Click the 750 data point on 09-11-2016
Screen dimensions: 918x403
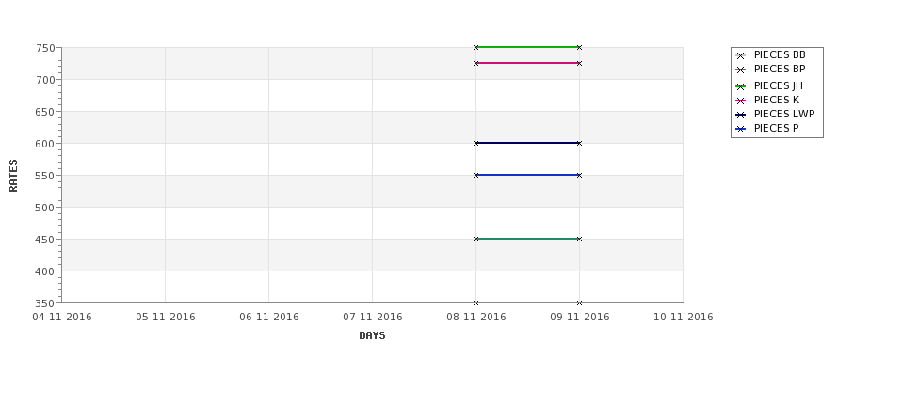pyautogui.click(x=580, y=47)
